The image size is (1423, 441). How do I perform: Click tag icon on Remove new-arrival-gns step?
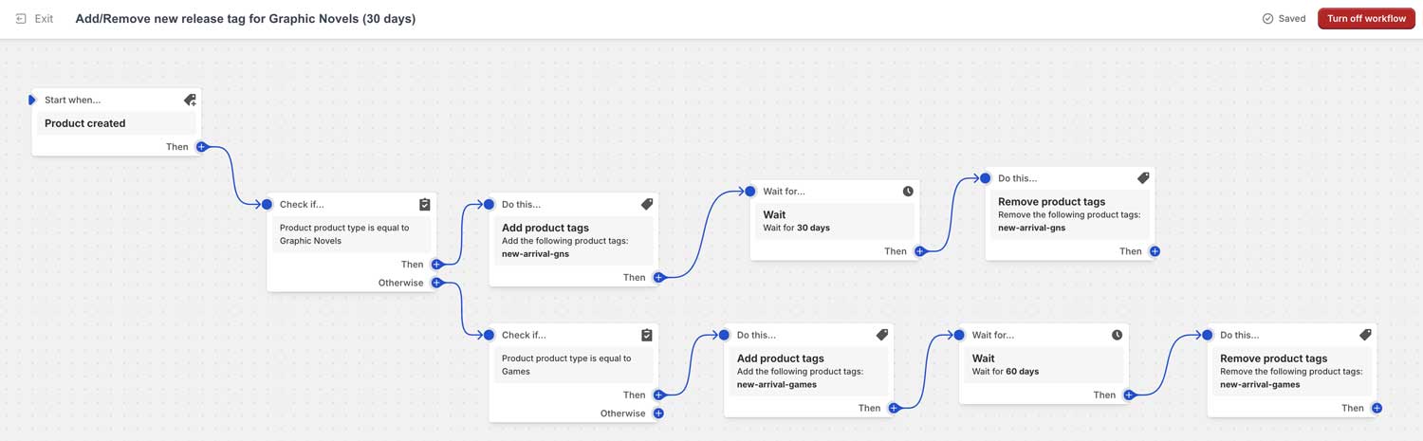click(x=1143, y=178)
